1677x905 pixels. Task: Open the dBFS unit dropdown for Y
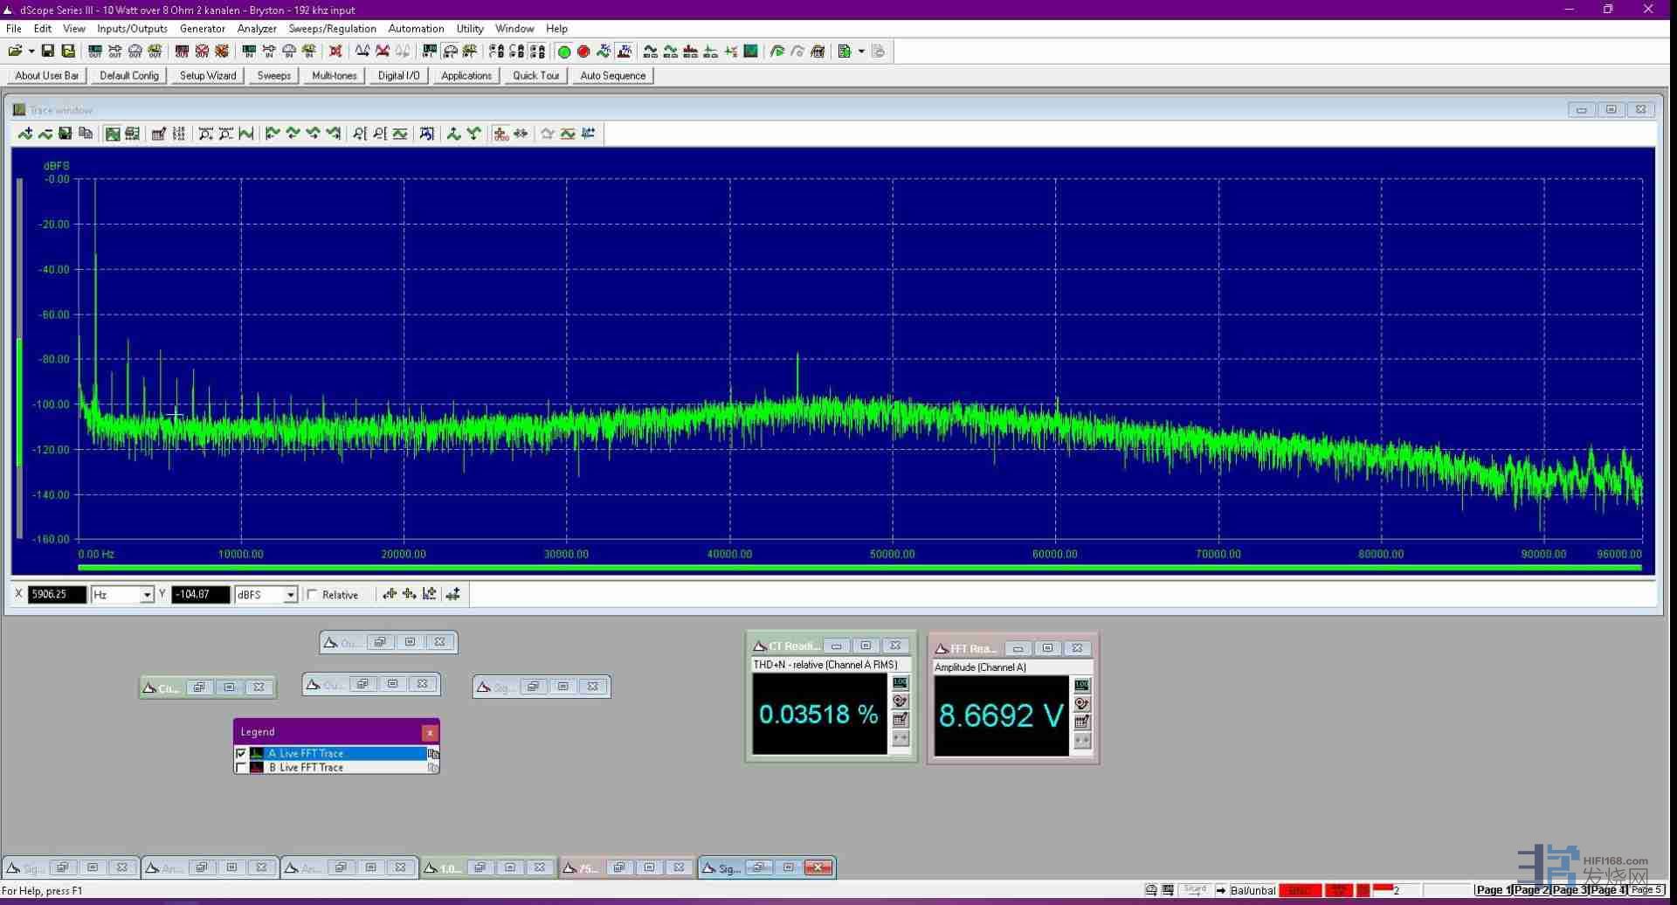point(290,595)
